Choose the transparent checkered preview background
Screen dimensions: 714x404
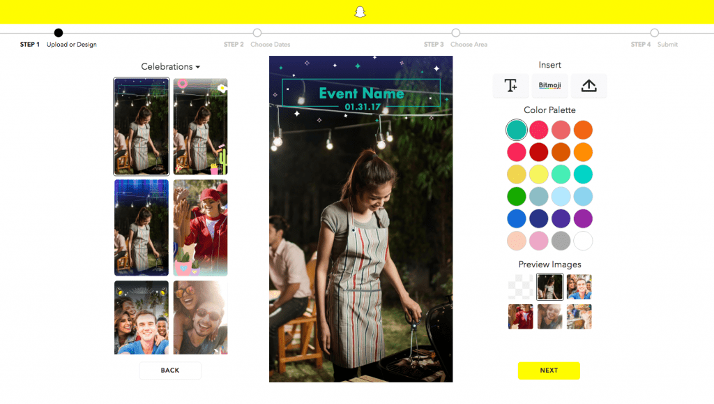point(520,287)
